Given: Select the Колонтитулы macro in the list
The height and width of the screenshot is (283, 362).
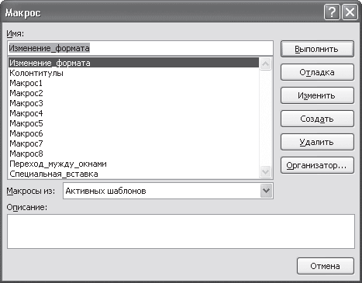Looking at the screenshot, I should tap(133, 73).
